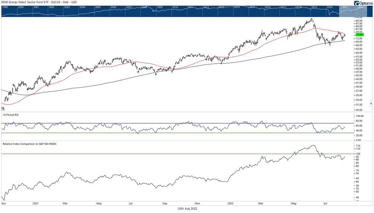Click the Optuma logo
Screen dimensions: 374x213
click(363, 3)
